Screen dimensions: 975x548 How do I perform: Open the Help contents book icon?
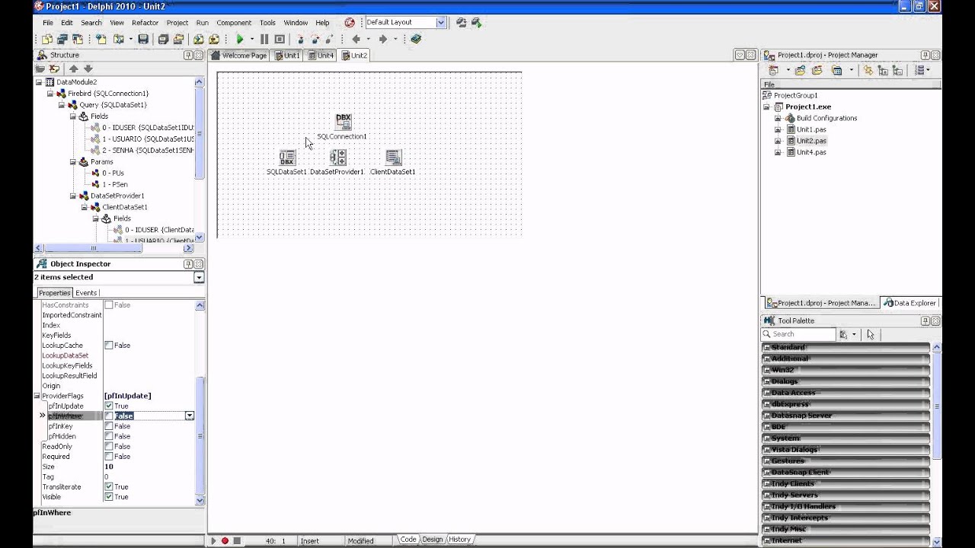[415, 39]
